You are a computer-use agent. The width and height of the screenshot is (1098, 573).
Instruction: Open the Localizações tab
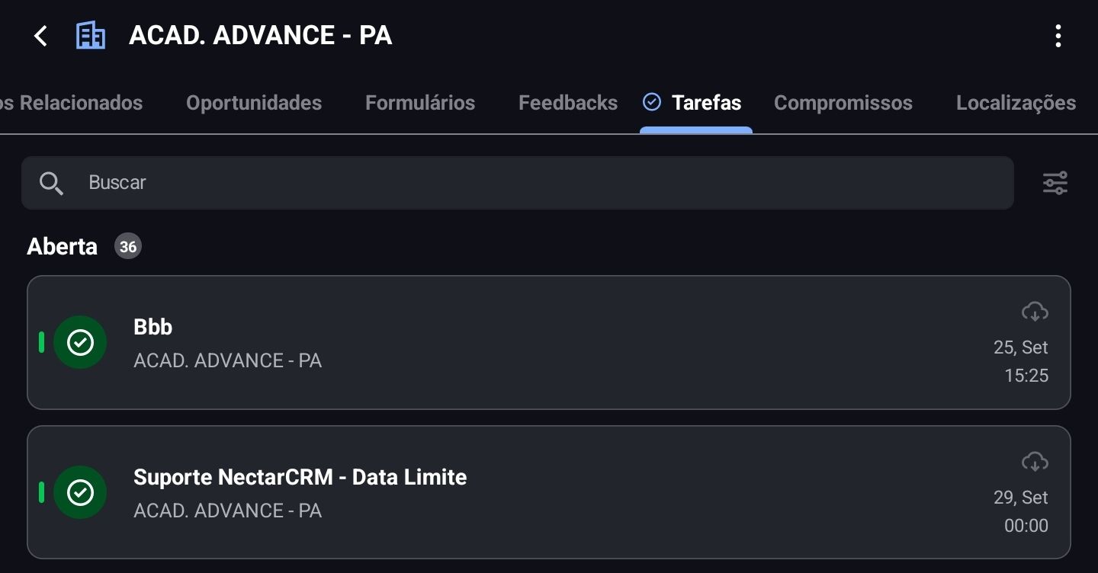tap(1016, 103)
